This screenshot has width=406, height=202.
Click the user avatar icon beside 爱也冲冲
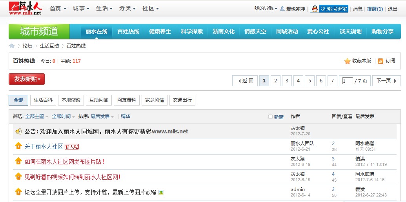tap(282, 9)
